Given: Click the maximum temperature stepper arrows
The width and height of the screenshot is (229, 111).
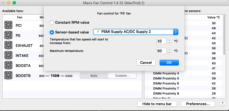Looking at the screenshot, I should [x=169, y=51].
